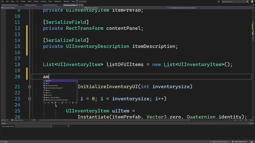Image resolution: width=255 pixels, height=143 pixels.
Task: Switch to InventoryController.cs tab
Action: click(x=50, y=5)
